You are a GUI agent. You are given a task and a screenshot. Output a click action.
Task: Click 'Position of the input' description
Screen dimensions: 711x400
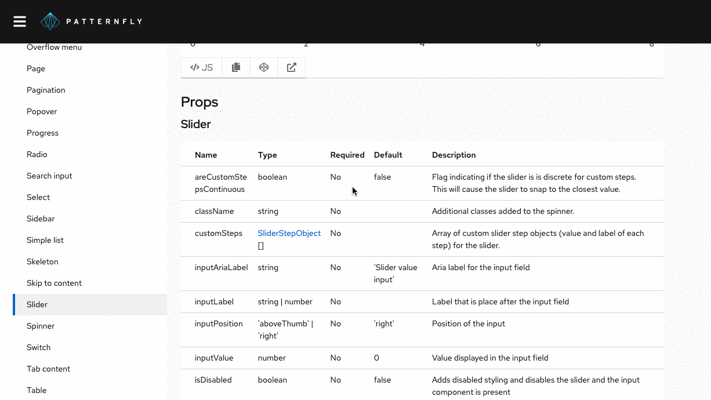click(469, 323)
